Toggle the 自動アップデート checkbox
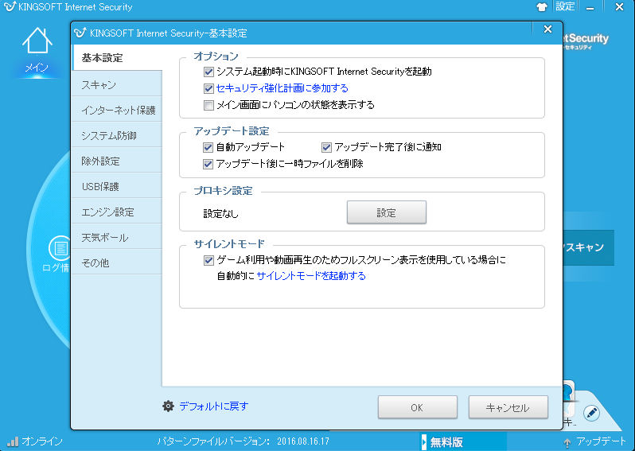The height and width of the screenshot is (451, 635). pos(208,147)
